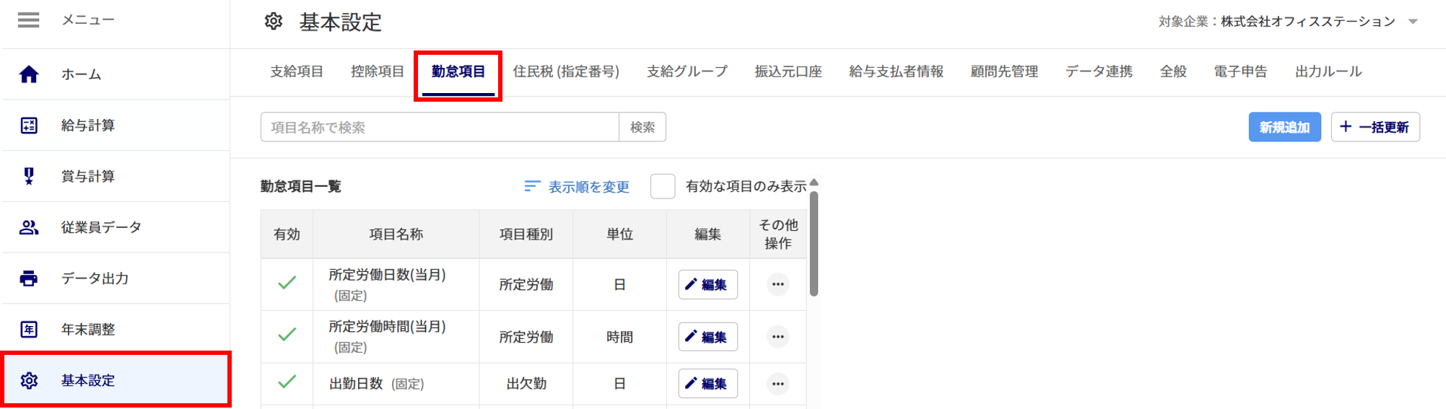
Task: Click the 株式会社オフィスステーション company name
Action: coord(1307,22)
